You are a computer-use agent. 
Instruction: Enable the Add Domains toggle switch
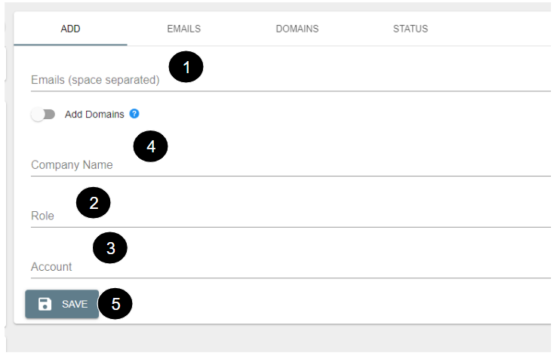click(44, 115)
